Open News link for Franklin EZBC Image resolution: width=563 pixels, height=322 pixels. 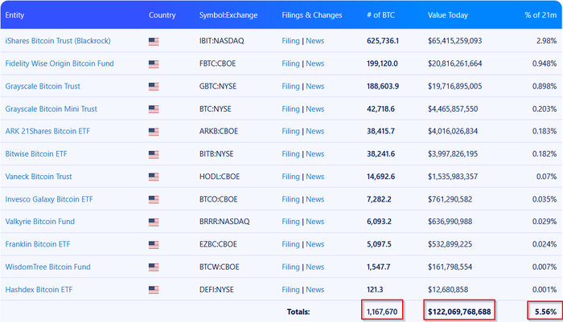point(315,244)
